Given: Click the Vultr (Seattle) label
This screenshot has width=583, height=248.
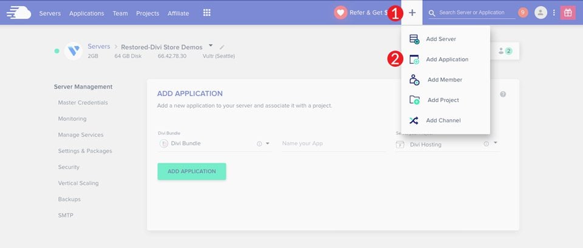Looking at the screenshot, I should click(x=219, y=57).
